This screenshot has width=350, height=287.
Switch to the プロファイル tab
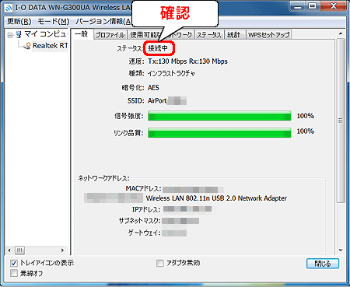(x=110, y=35)
